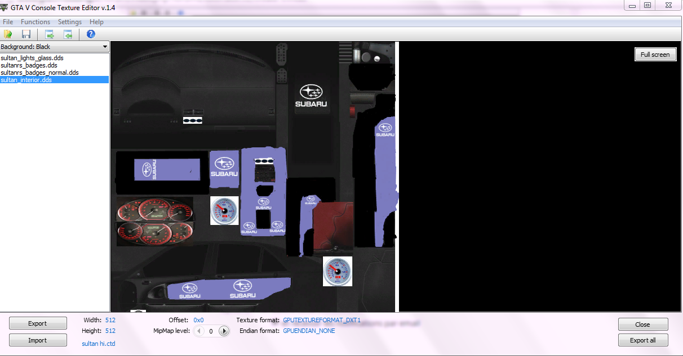Screen dimensions: 683x356
Task: Open the Functions menu
Action: coord(36,22)
